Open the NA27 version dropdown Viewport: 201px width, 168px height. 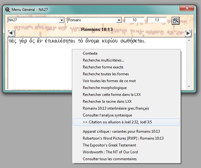[62, 20]
